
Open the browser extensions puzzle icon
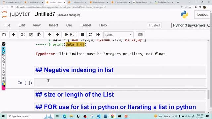[195, 7]
